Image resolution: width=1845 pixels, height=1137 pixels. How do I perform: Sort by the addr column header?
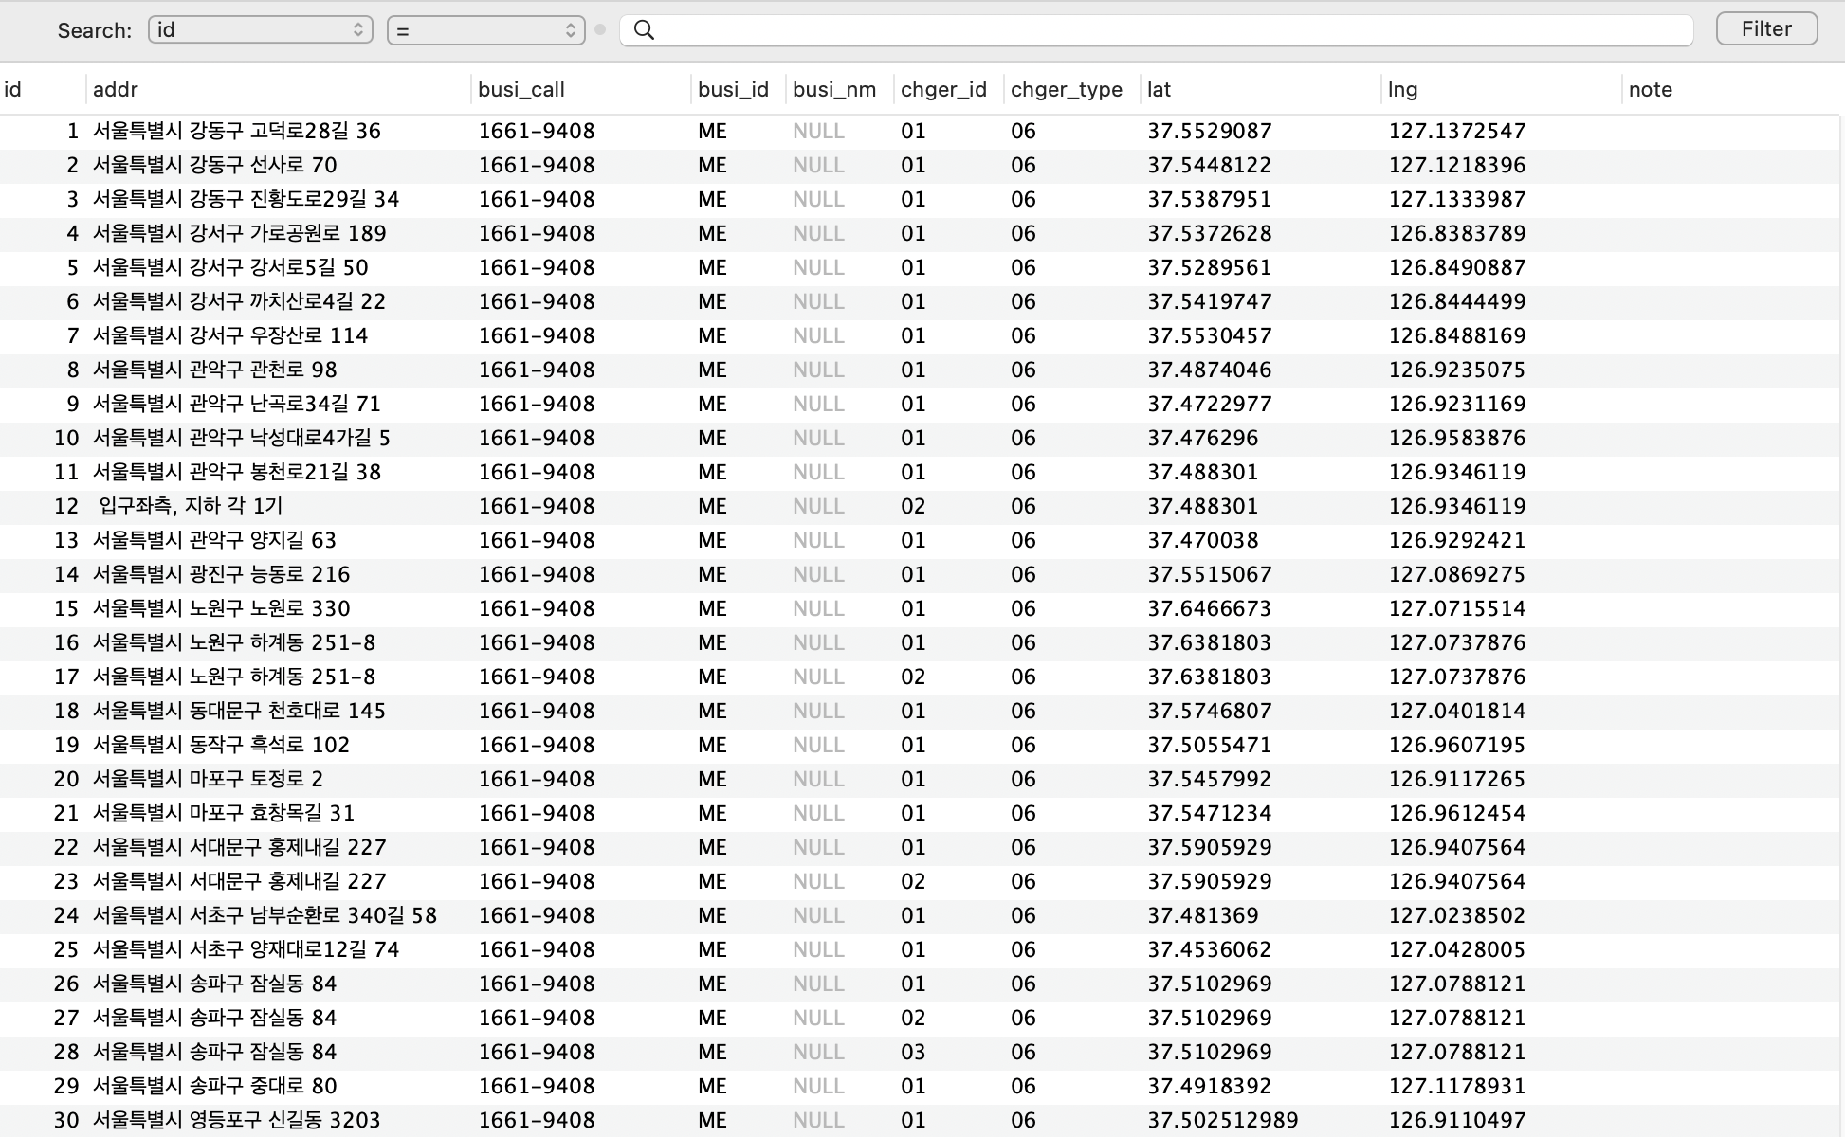coord(116,90)
